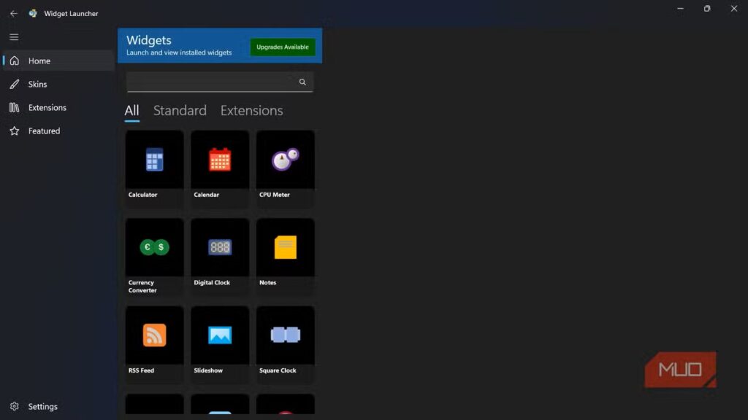Switch to the Standard tab
748x420 pixels.
180,111
